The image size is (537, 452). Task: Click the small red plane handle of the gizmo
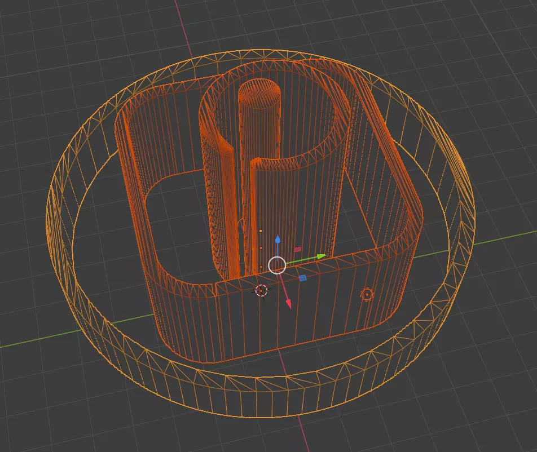298,250
